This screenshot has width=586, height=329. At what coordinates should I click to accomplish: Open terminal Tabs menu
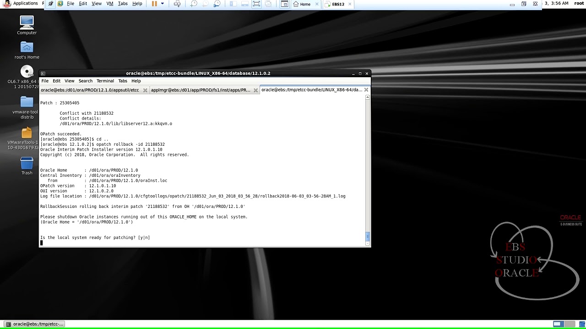coord(123,81)
